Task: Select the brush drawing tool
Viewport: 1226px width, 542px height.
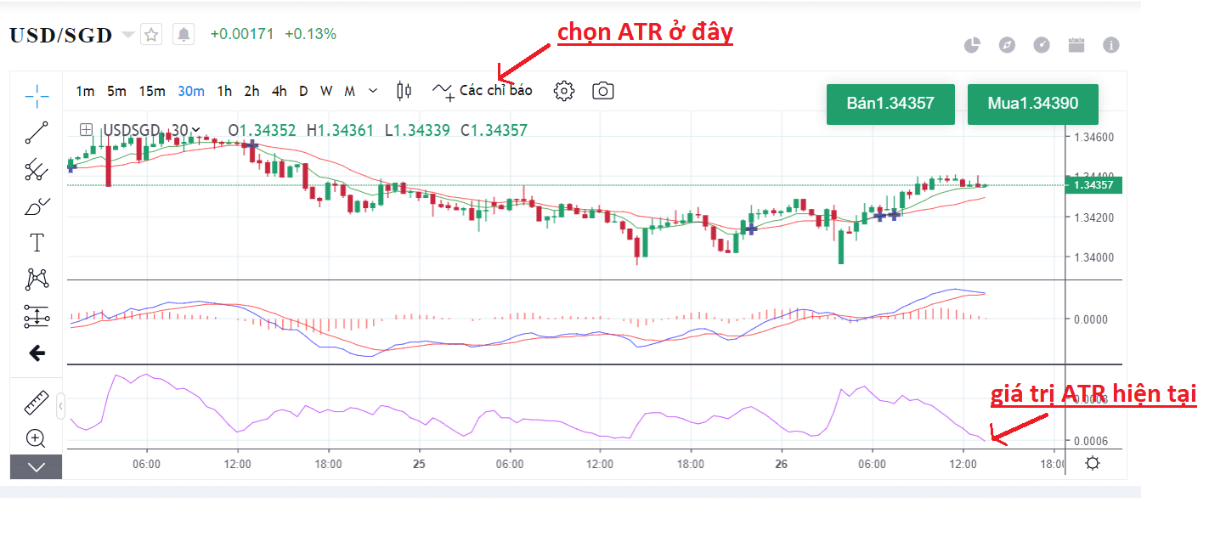Action: 37,206
